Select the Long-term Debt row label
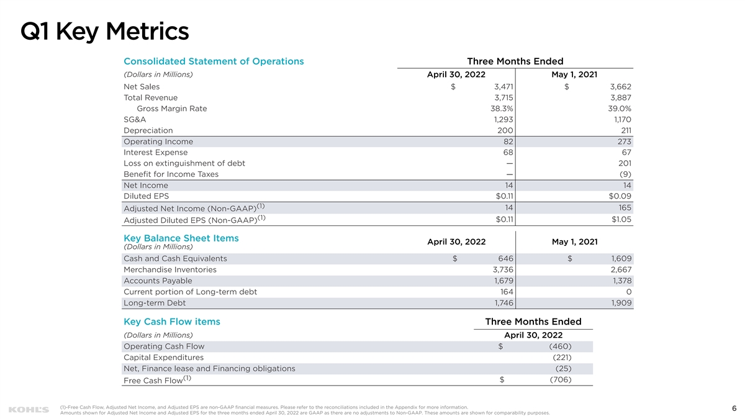Viewport: 745px width, 419px height. (155, 303)
